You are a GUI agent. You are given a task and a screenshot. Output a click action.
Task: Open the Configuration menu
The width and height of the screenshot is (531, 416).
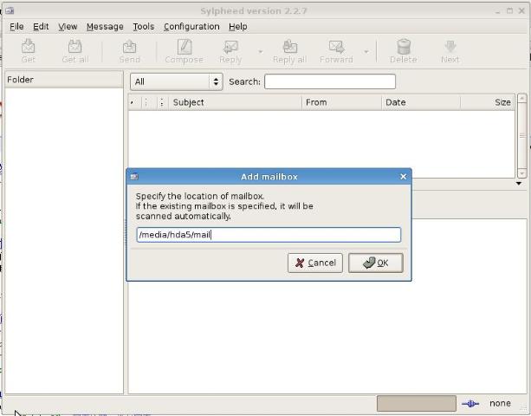point(191,26)
